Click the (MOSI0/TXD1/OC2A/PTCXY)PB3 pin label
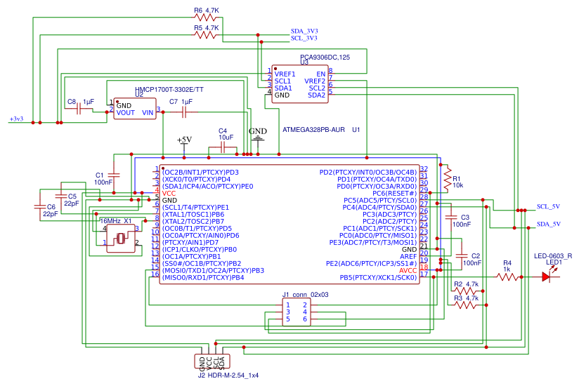 pos(213,270)
